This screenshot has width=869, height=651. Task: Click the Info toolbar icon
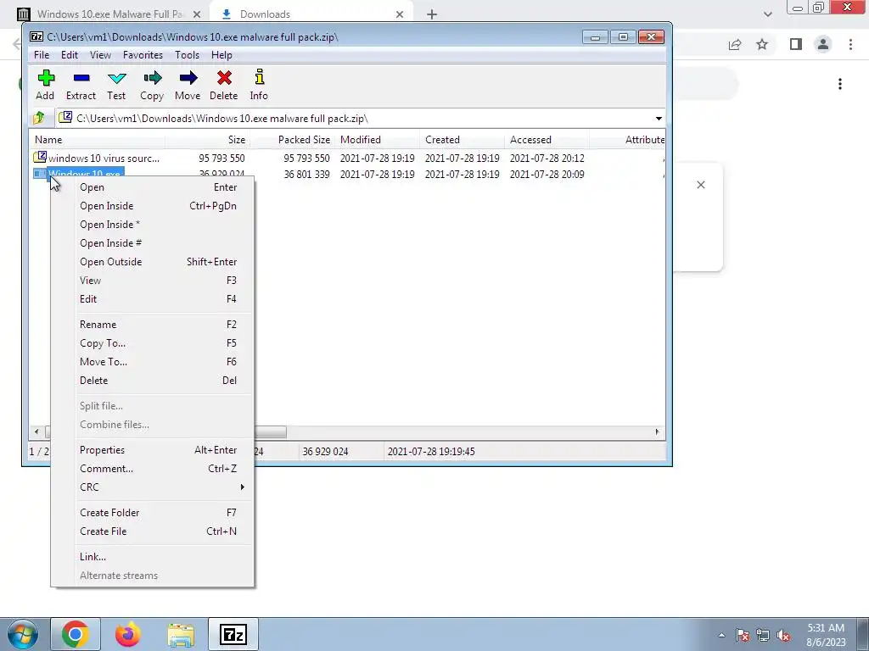click(259, 85)
